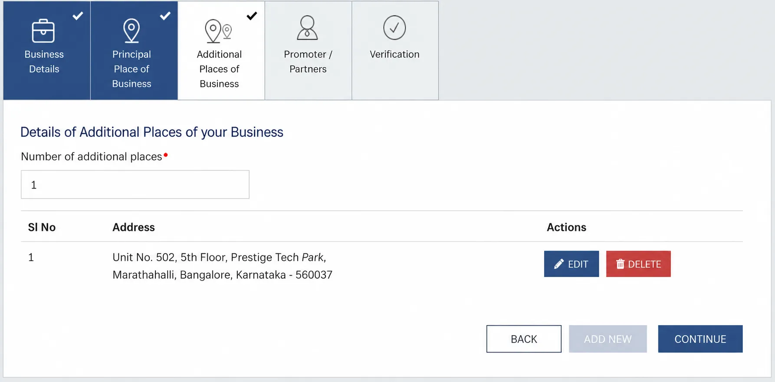The height and width of the screenshot is (382, 775).
Task: Select Additional Places of Business tab
Action: [x=221, y=50]
